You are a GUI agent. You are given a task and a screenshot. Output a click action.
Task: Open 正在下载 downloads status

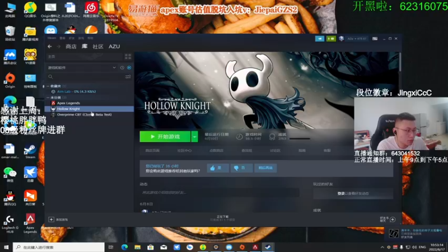(x=223, y=218)
